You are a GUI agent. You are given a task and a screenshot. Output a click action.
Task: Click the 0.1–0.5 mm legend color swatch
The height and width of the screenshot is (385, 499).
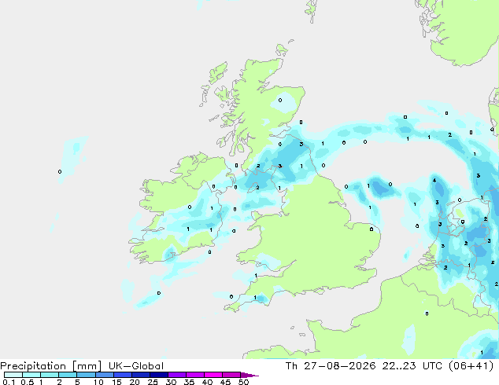(x=13, y=375)
